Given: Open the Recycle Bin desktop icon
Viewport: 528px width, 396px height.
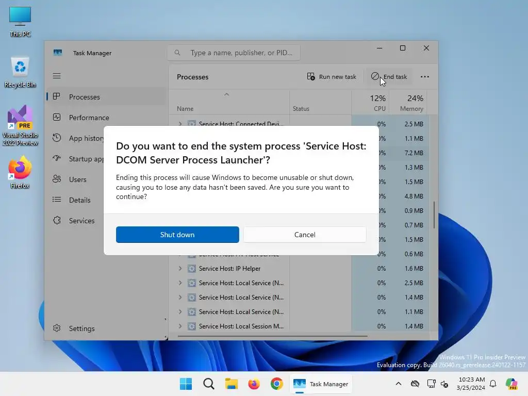Looking at the screenshot, I should [x=20, y=72].
